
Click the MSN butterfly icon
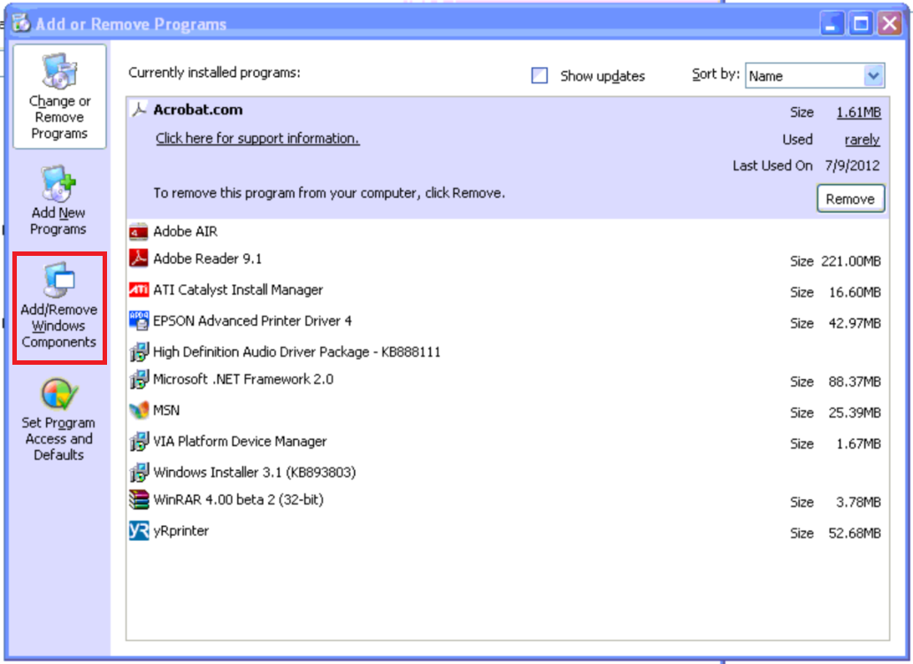click(139, 410)
